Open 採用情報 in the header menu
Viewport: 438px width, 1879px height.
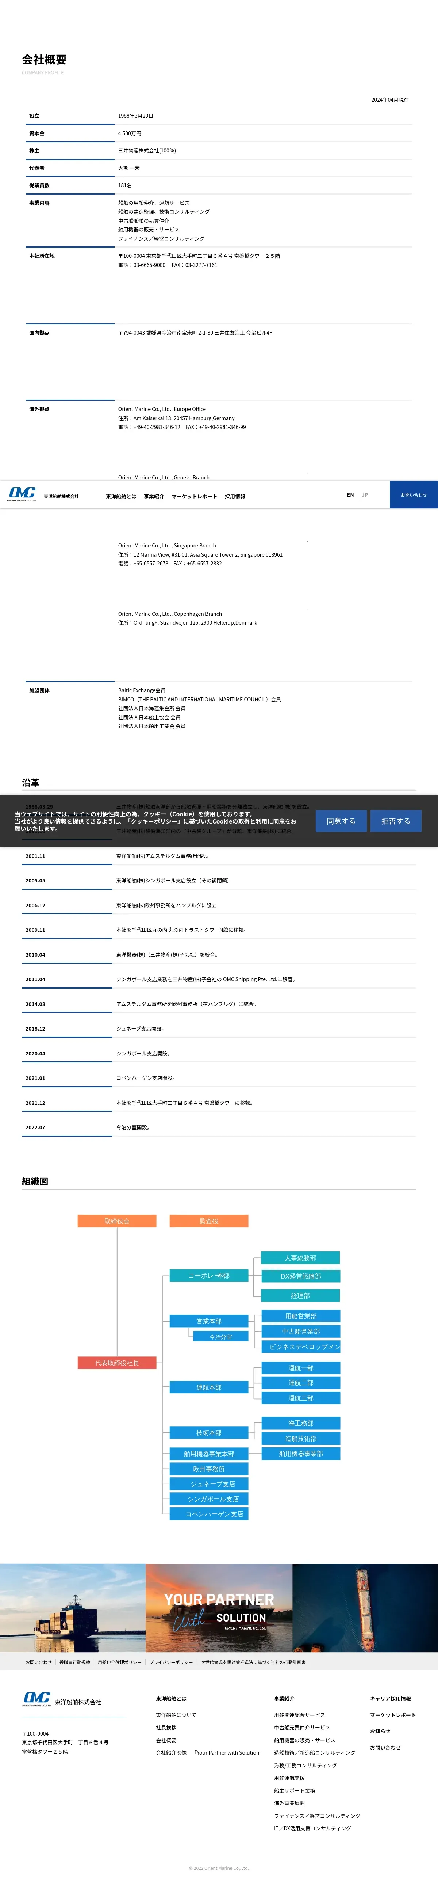235,497
